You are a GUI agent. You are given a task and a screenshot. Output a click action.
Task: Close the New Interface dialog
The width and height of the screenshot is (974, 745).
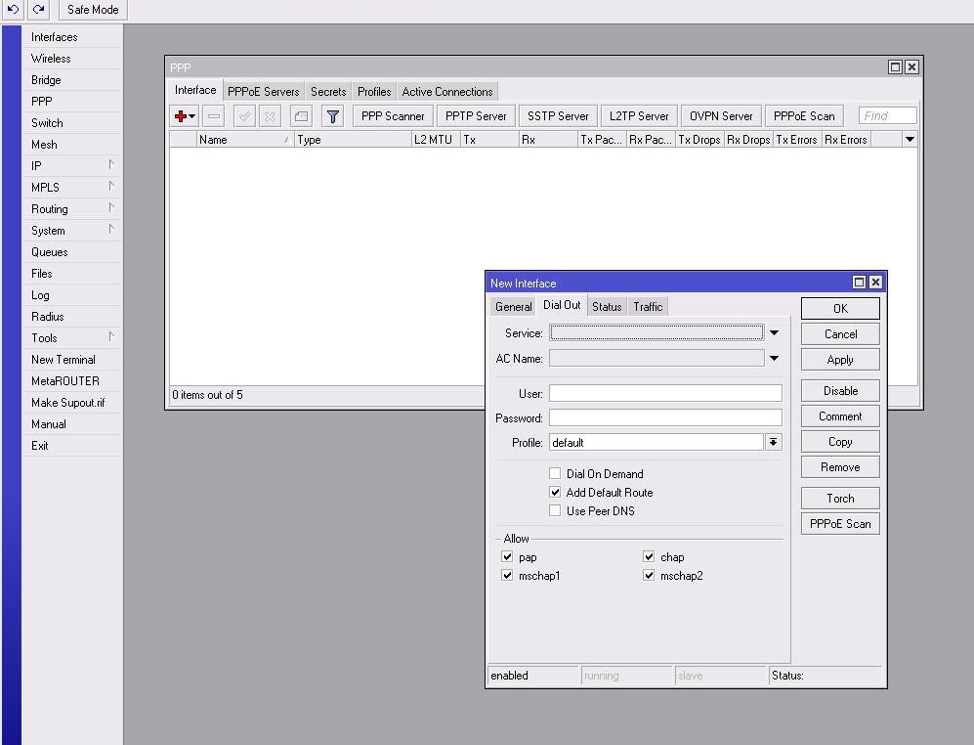[x=876, y=283]
